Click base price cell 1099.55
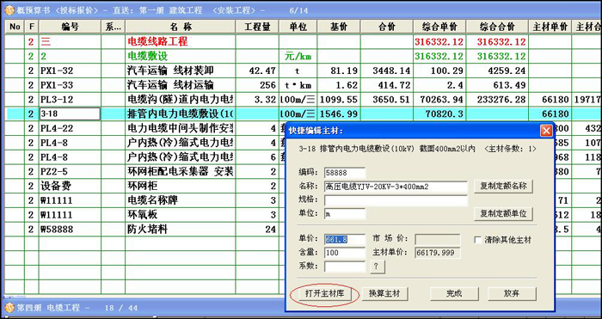Viewport: 602px width, 319px height. (x=339, y=100)
